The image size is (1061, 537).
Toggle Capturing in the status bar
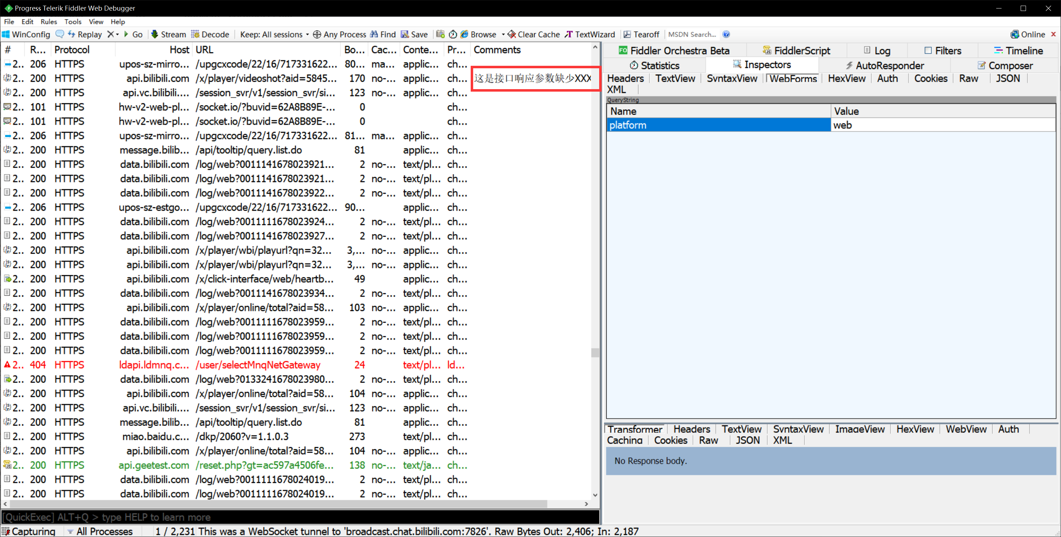click(x=28, y=531)
